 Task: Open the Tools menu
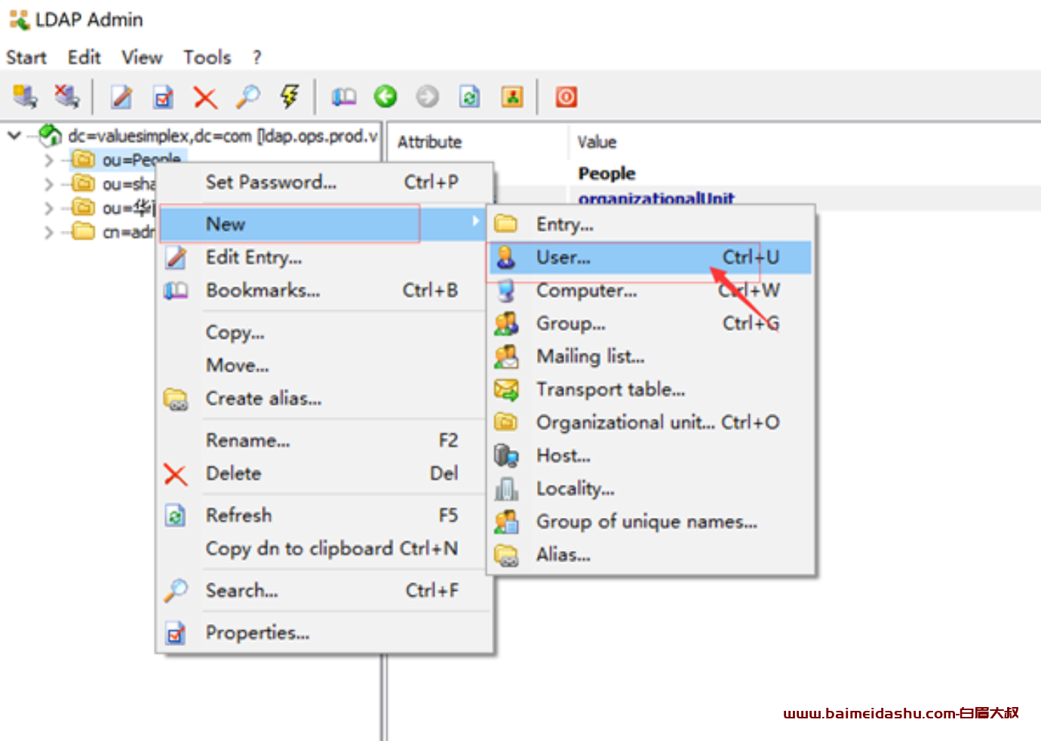[207, 57]
